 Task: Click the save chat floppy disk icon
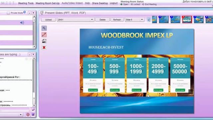point(33,114)
